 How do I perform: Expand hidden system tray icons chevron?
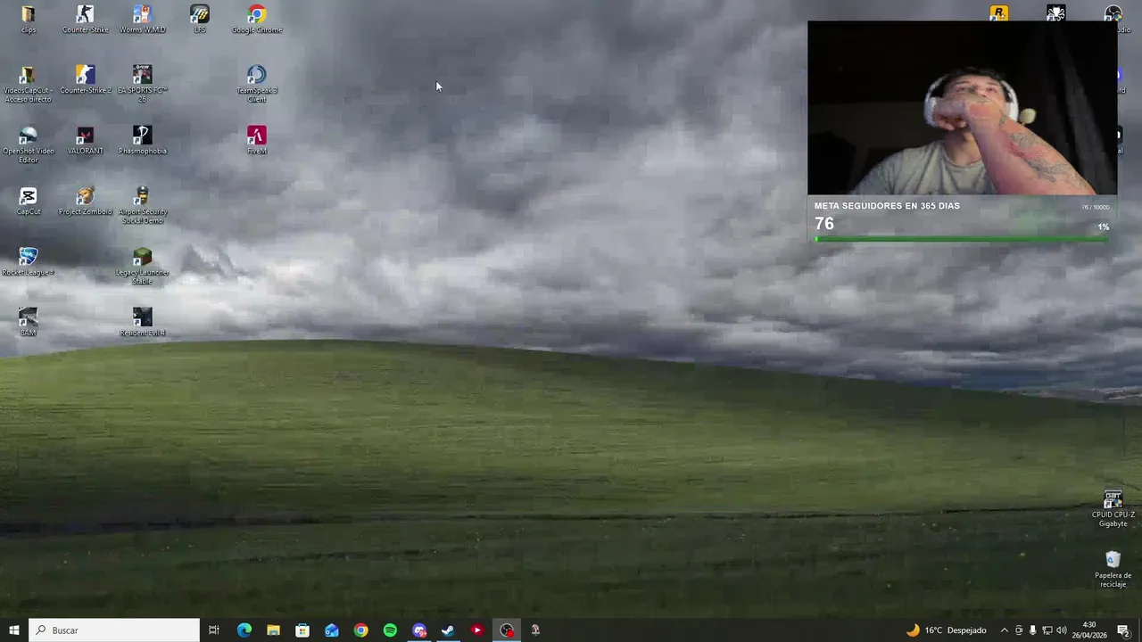click(1004, 630)
